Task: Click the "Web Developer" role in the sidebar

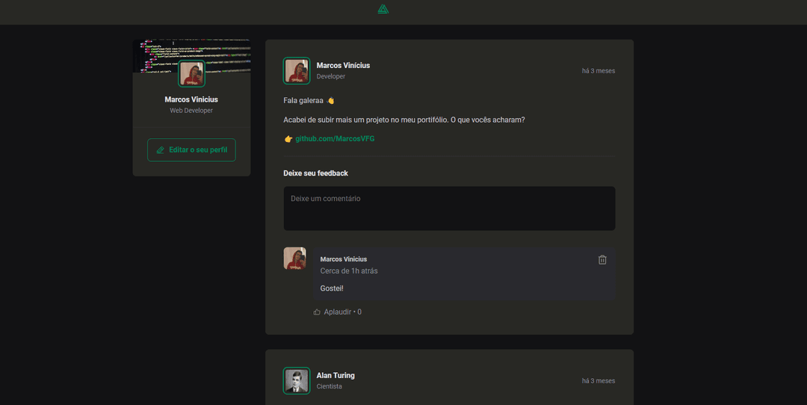Action: [191, 111]
